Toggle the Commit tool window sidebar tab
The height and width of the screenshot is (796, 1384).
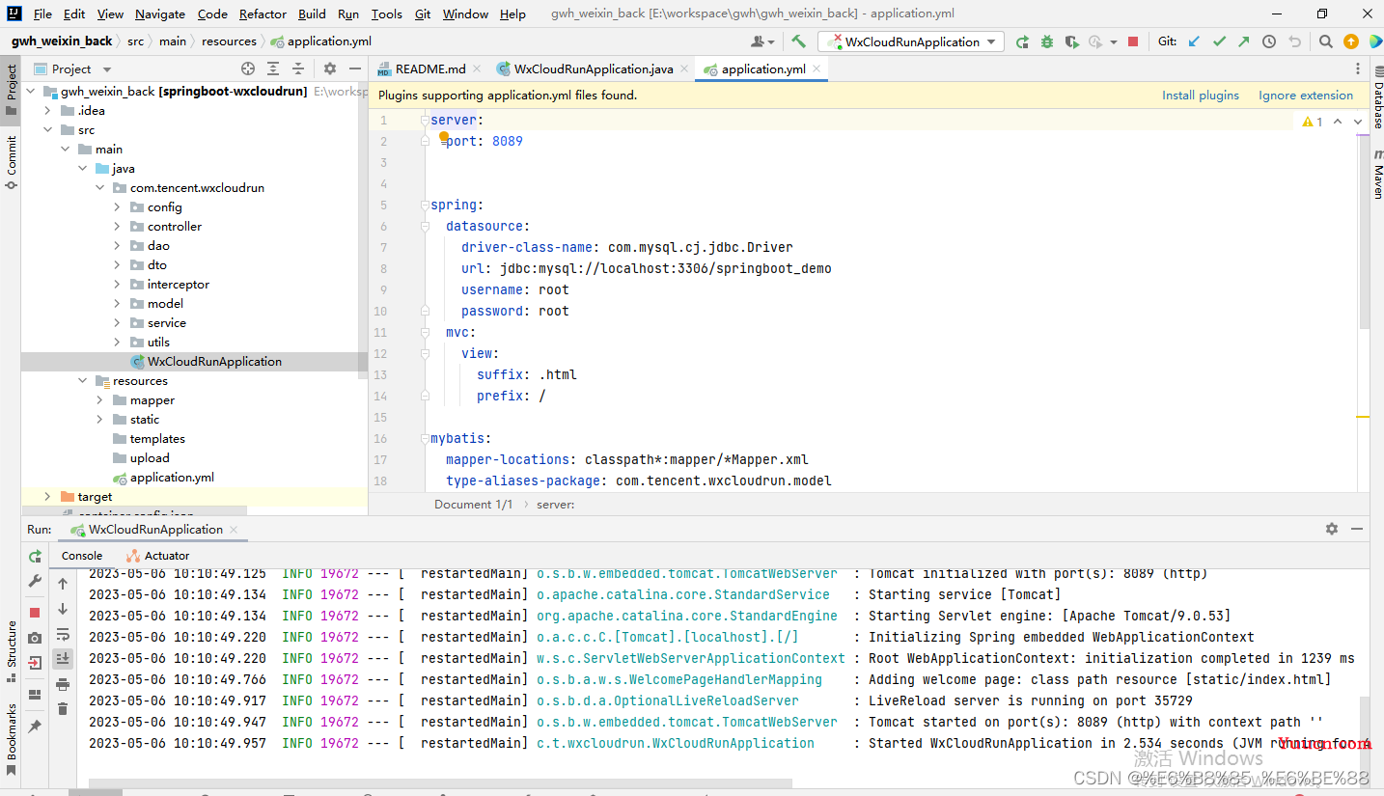[x=11, y=161]
